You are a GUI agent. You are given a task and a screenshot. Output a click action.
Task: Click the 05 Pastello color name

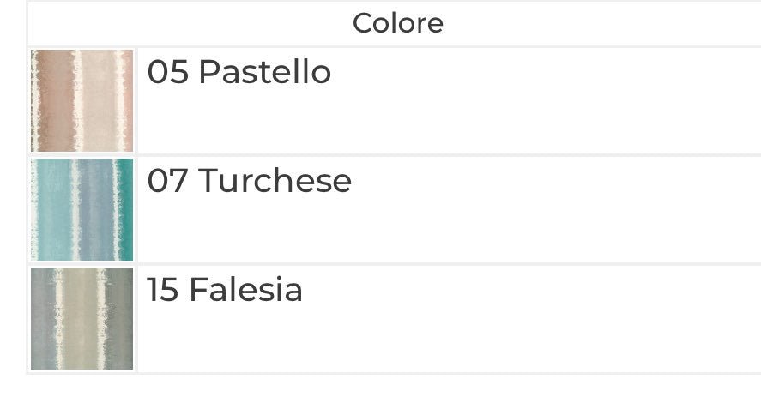click(239, 72)
